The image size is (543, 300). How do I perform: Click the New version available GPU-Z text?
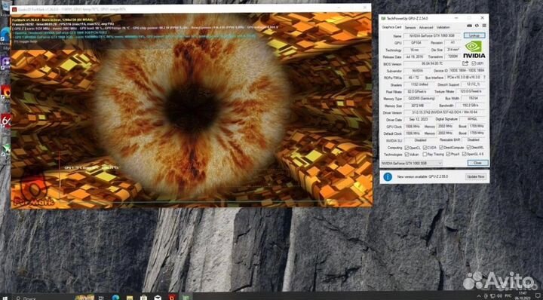coord(422,177)
